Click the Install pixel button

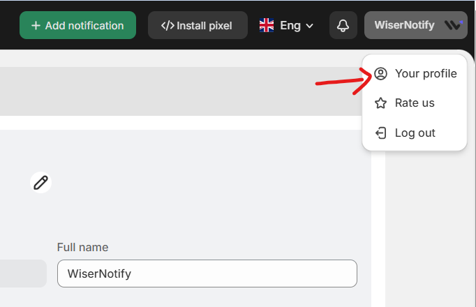(198, 25)
